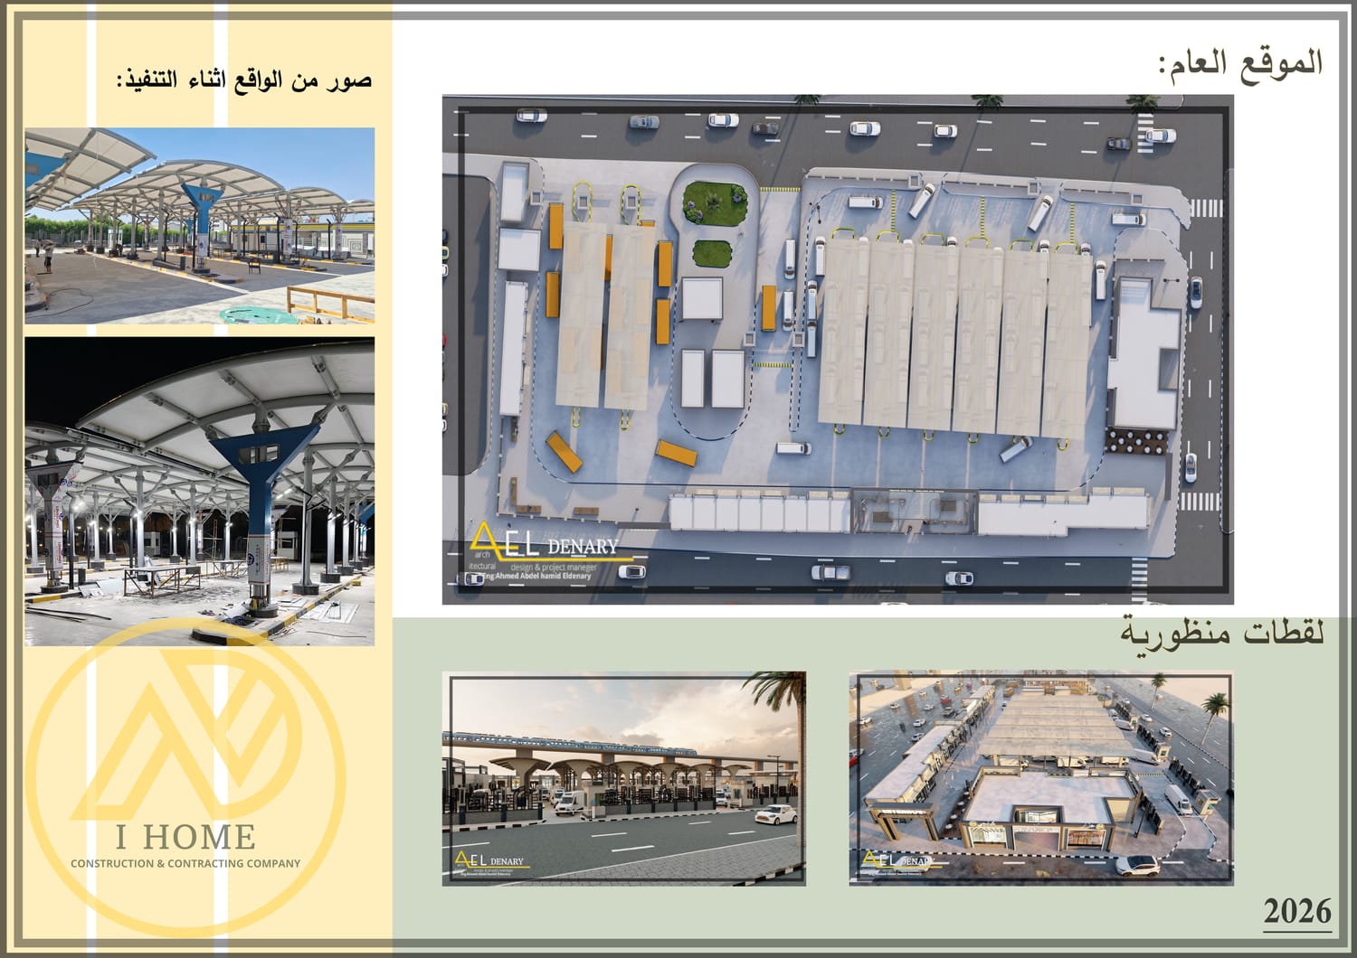Select the year '2026' text
1357x958 pixels.
click(x=1297, y=911)
